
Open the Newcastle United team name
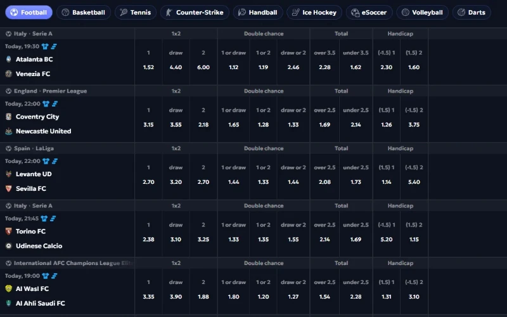pyautogui.click(x=43, y=131)
